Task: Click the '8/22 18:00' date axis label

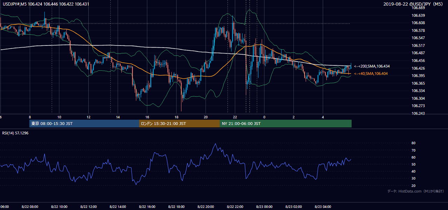Action: click(176, 206)
